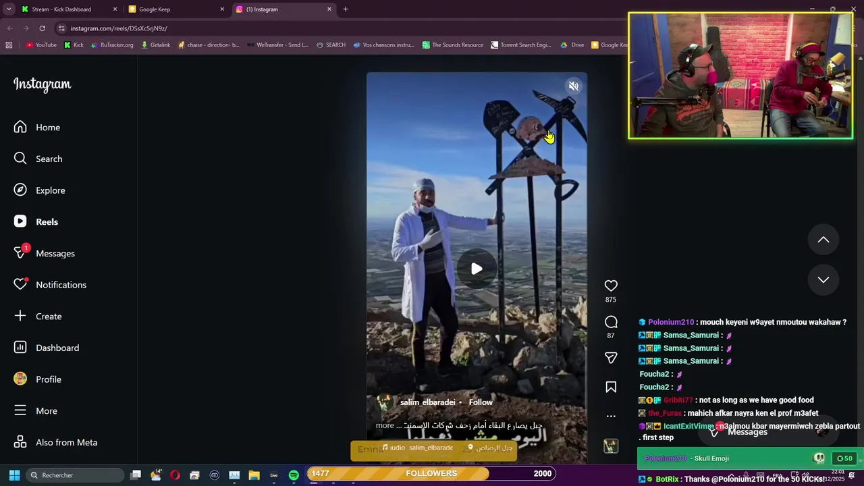Image resolution: width=864 pixels, height=486 pixels.
Task: Open the SEARCH bookmark
Action: coord(331,45)
